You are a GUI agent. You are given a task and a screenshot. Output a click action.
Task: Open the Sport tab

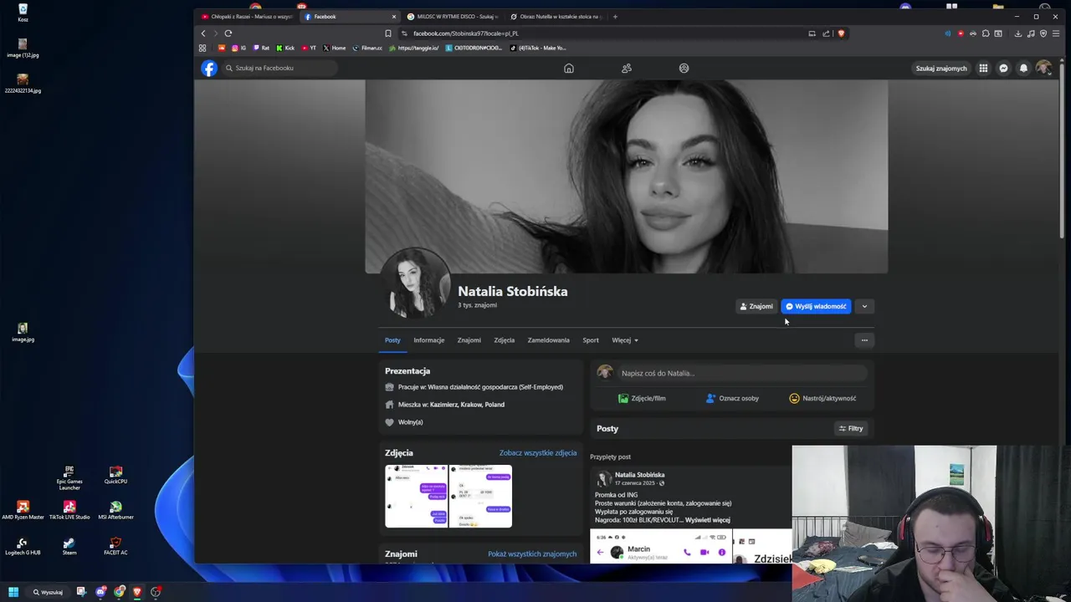coord(591,340)
